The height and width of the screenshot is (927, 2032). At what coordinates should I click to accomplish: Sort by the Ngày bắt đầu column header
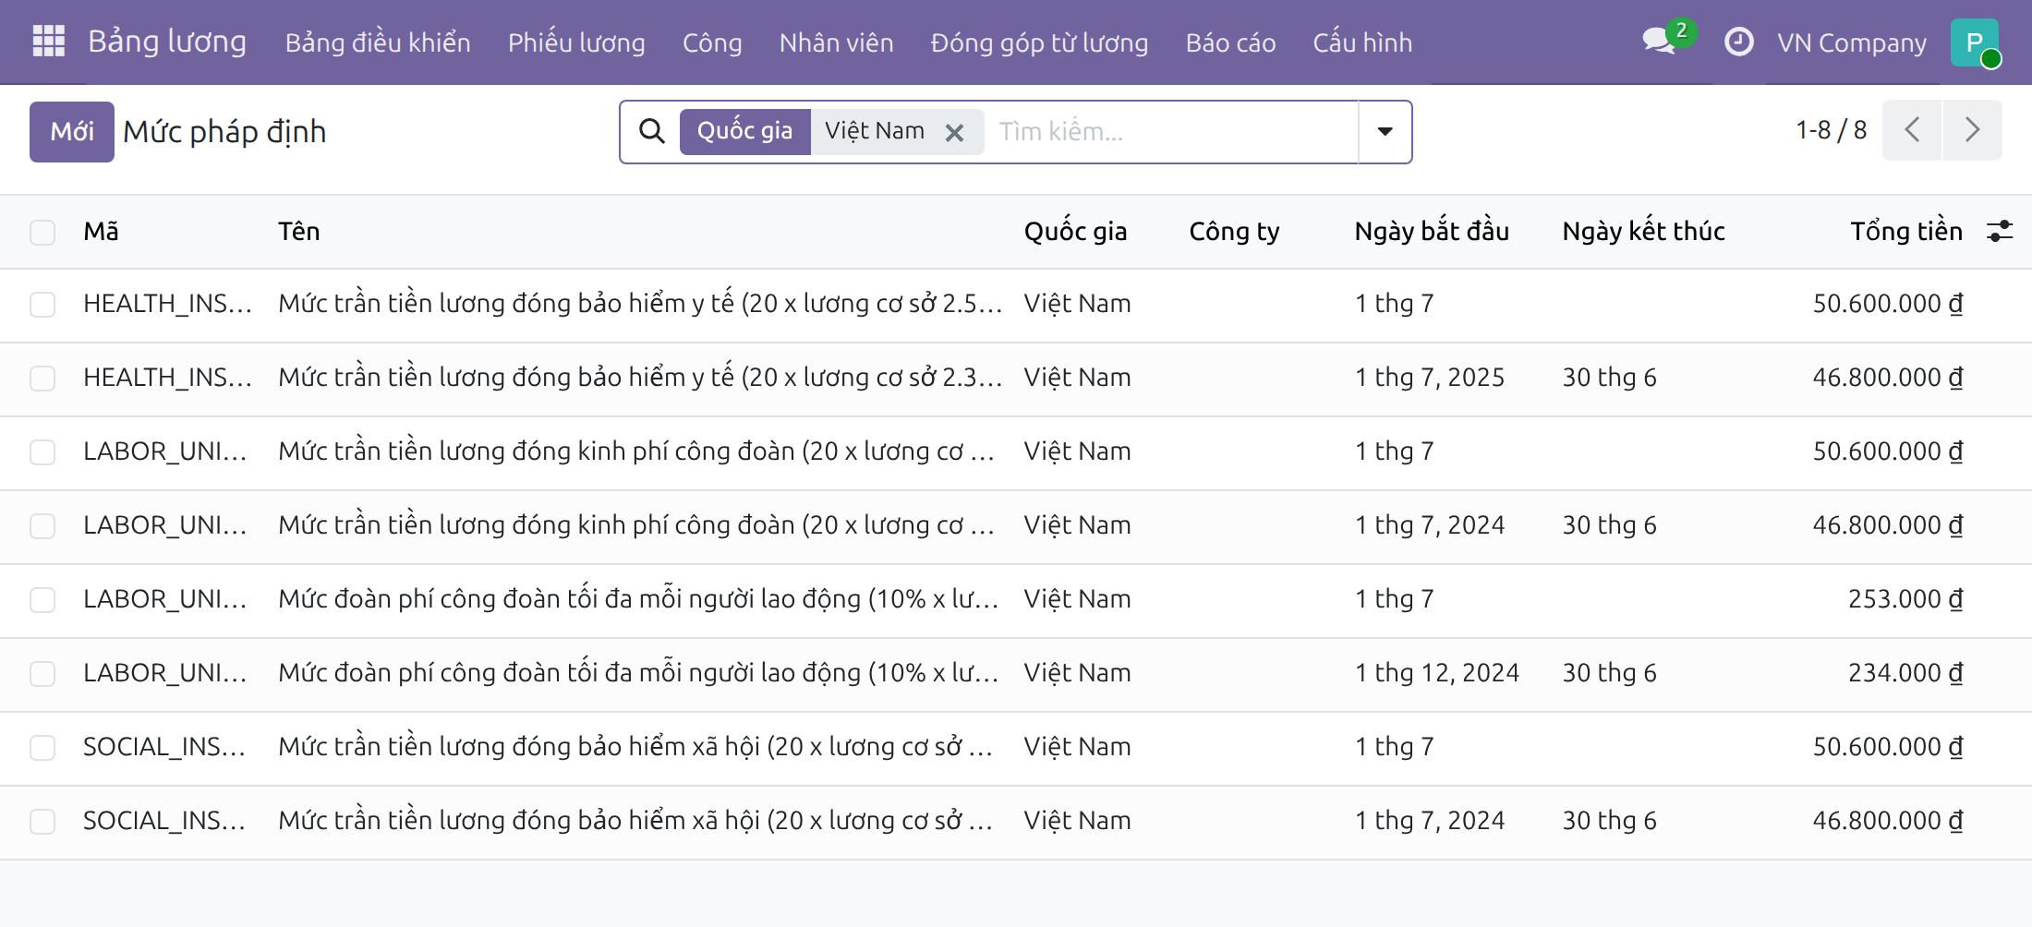pyautogui.click(x=1432, y=231)
